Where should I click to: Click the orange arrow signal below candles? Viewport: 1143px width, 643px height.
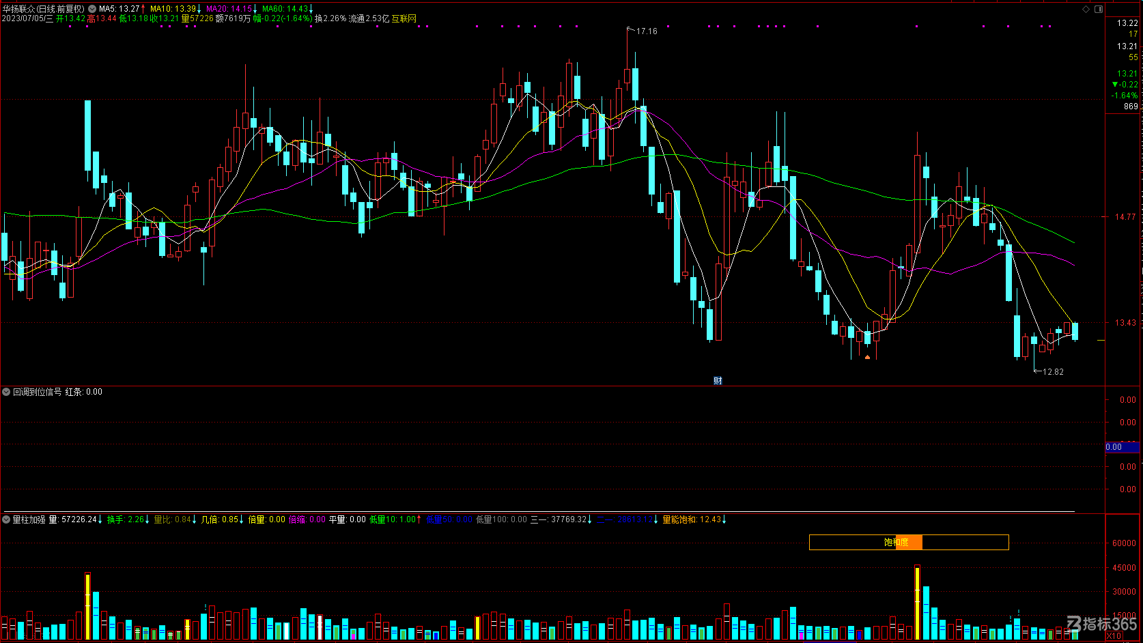click(867, 356)
